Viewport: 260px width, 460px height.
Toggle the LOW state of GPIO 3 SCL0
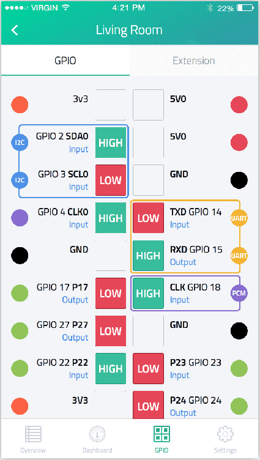(x=111, y=180)
